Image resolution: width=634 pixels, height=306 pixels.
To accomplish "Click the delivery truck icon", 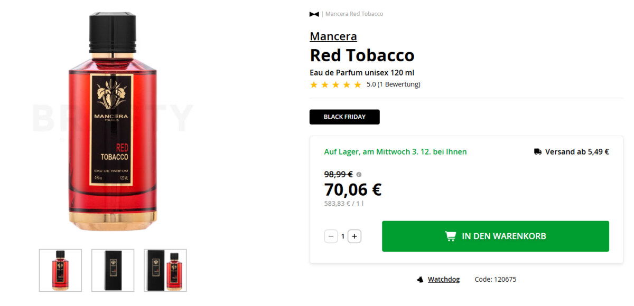I will (x=538, y=152).
